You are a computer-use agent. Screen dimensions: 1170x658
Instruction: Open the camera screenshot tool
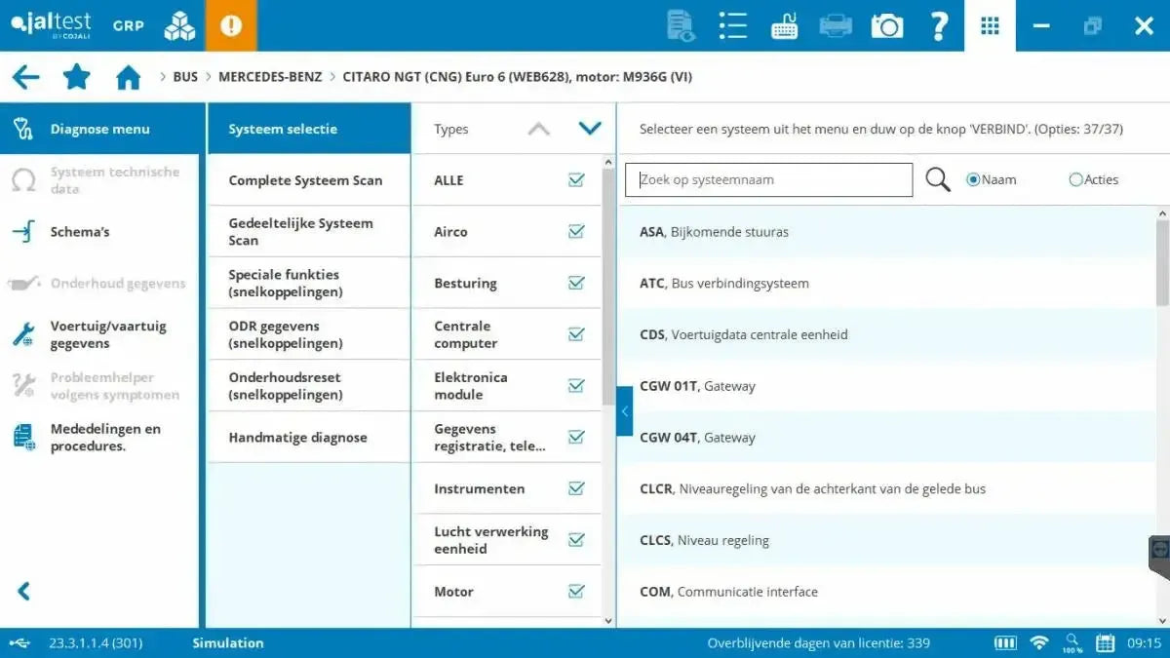886,26
